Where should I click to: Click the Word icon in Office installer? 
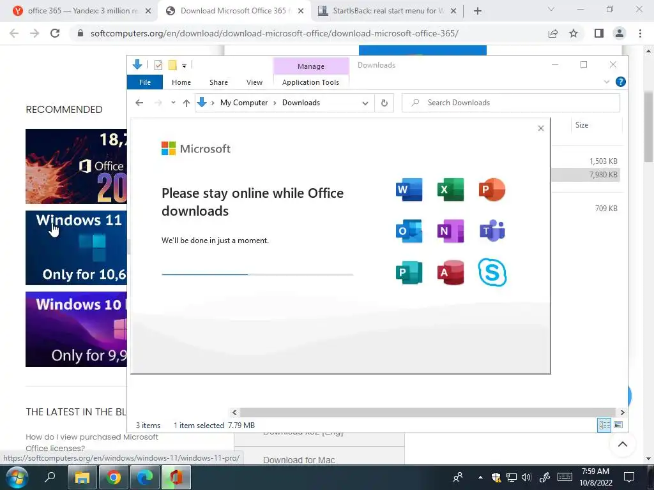click(409, 189)
